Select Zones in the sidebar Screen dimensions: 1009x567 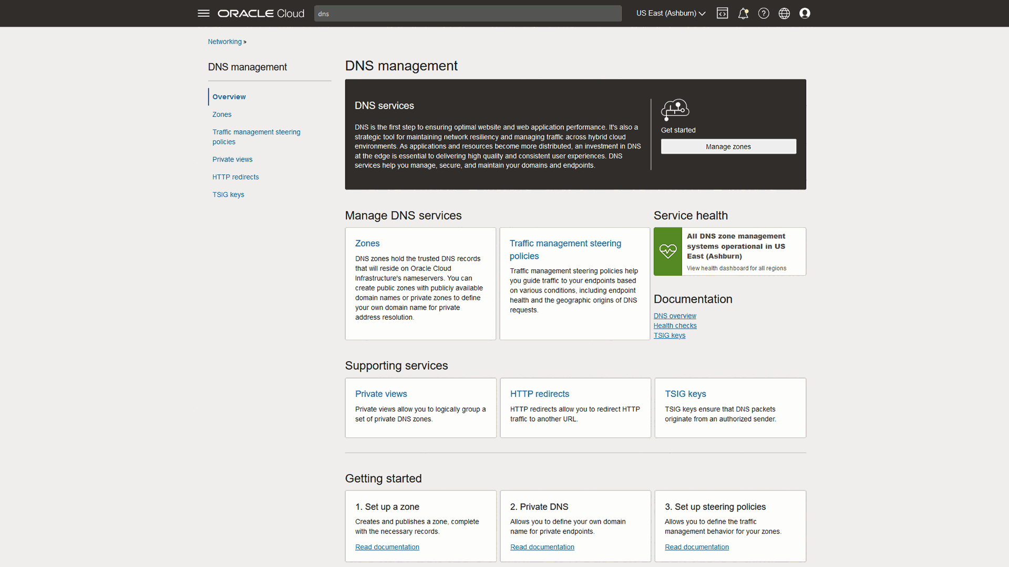click(222, 114)
